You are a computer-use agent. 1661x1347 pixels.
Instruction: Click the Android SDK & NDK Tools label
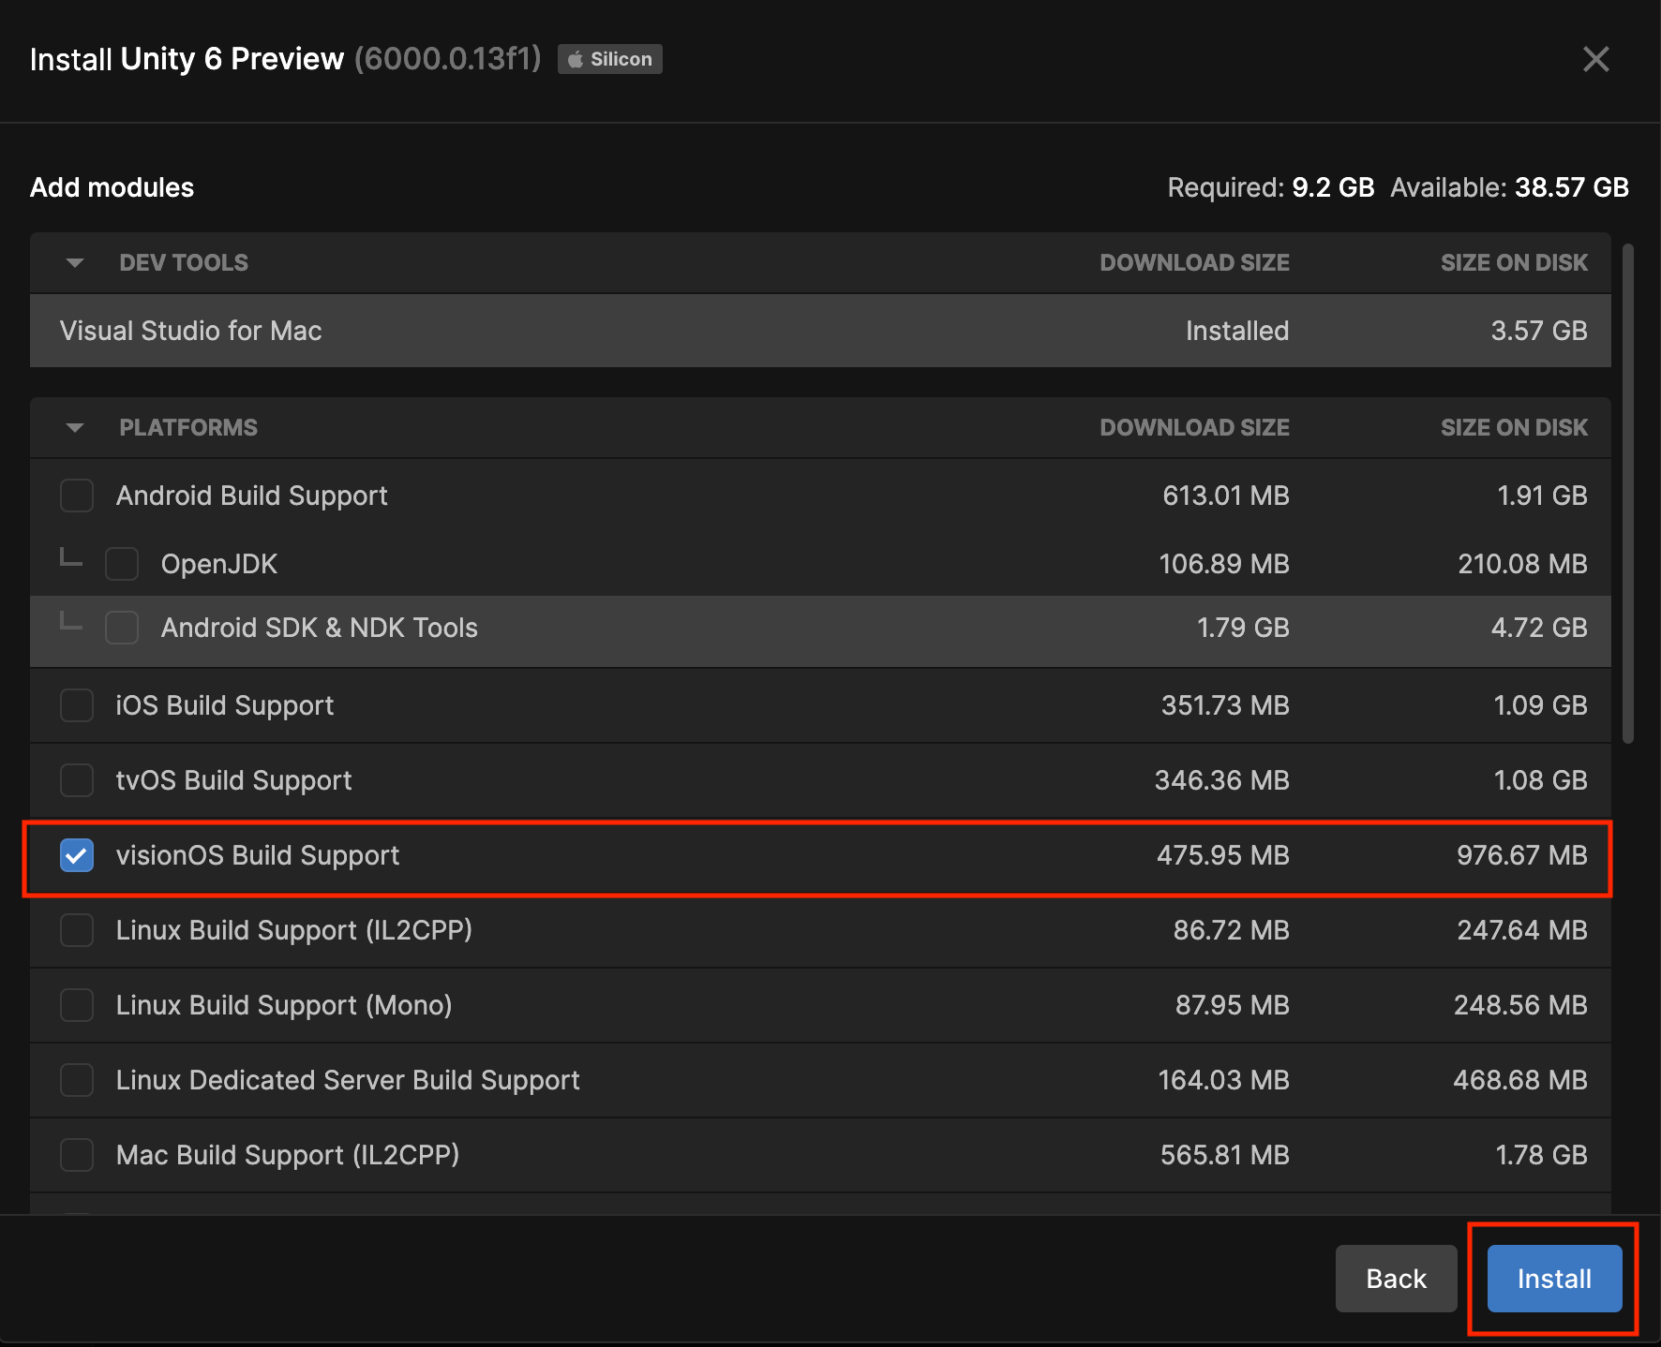(x=320, y=628)
